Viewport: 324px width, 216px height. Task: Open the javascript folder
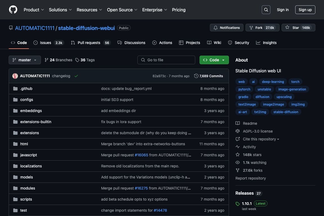coord(28,155)
